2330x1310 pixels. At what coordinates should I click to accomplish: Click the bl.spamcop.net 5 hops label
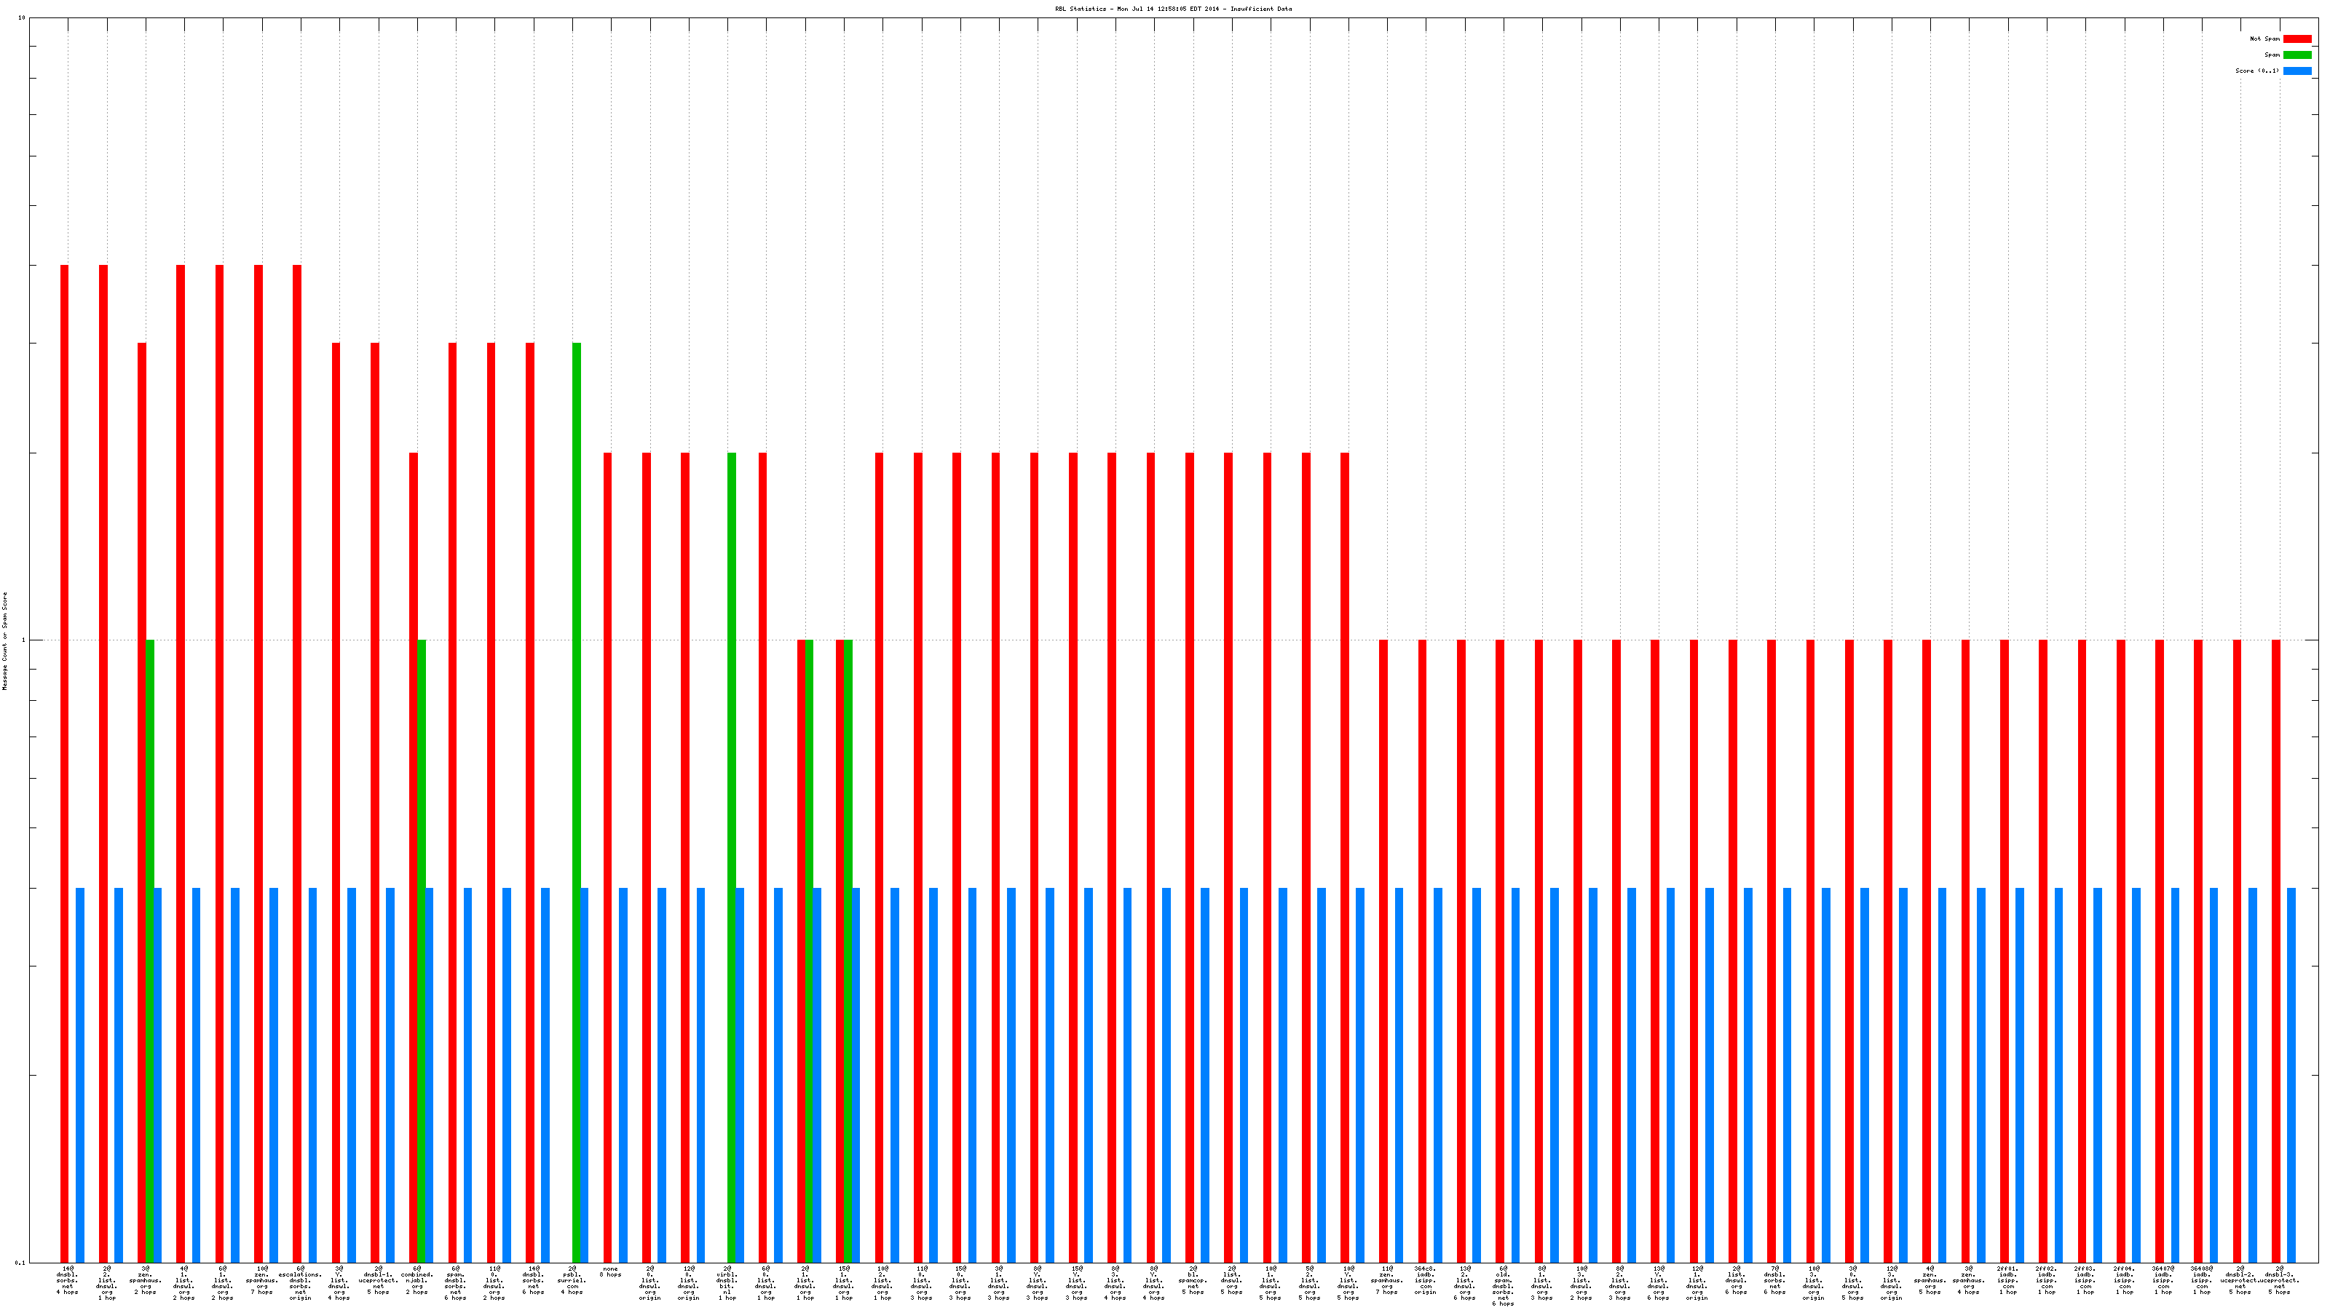[1193, 1280]
